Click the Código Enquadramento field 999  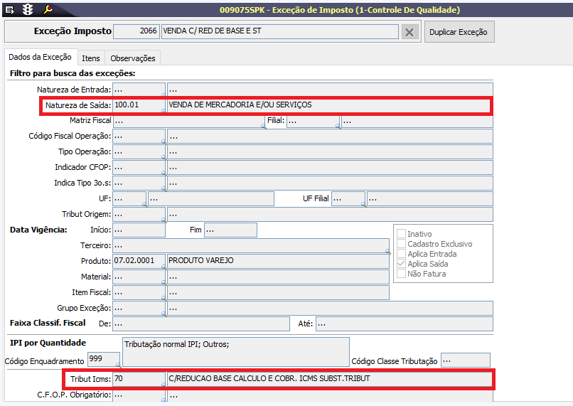click(104, 360)
